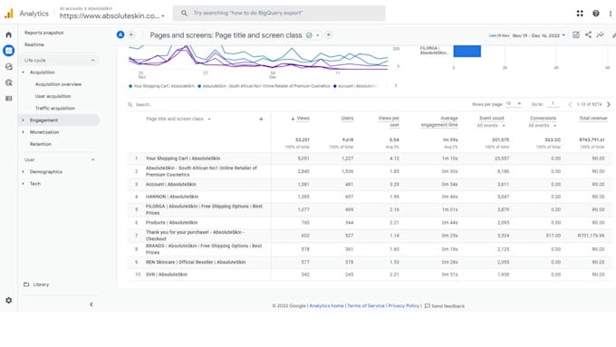The width and height of the screenshot is (616, 347).
Task: Open Analytics home footer link
Action: click(x=326, y=305)
